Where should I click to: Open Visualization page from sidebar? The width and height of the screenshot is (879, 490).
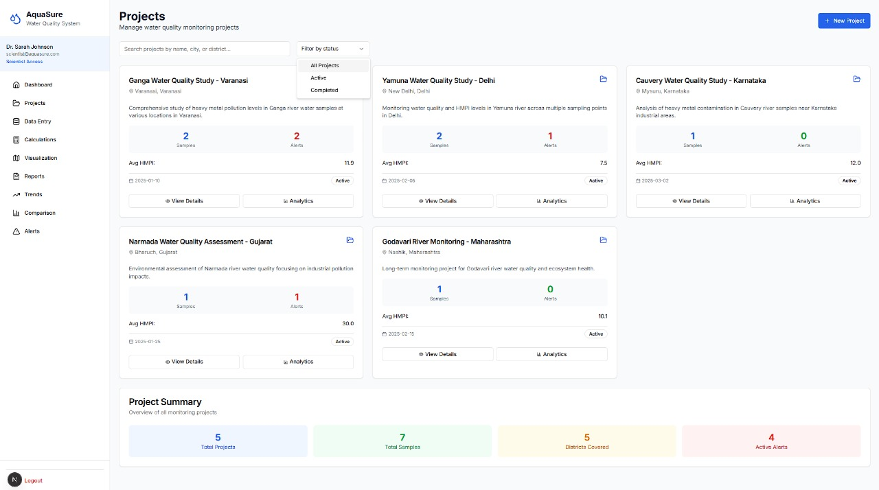pyautogui.click(x=41, y=158)
